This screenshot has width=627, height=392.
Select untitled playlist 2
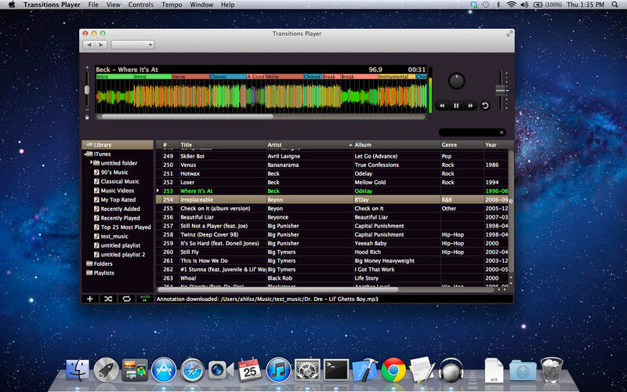123,255
